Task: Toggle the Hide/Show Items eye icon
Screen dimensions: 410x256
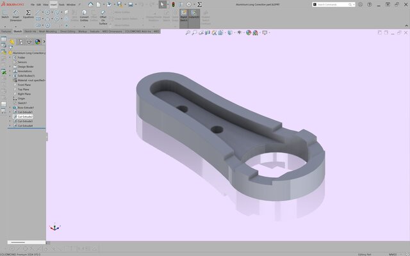Action: pos(240,33)
